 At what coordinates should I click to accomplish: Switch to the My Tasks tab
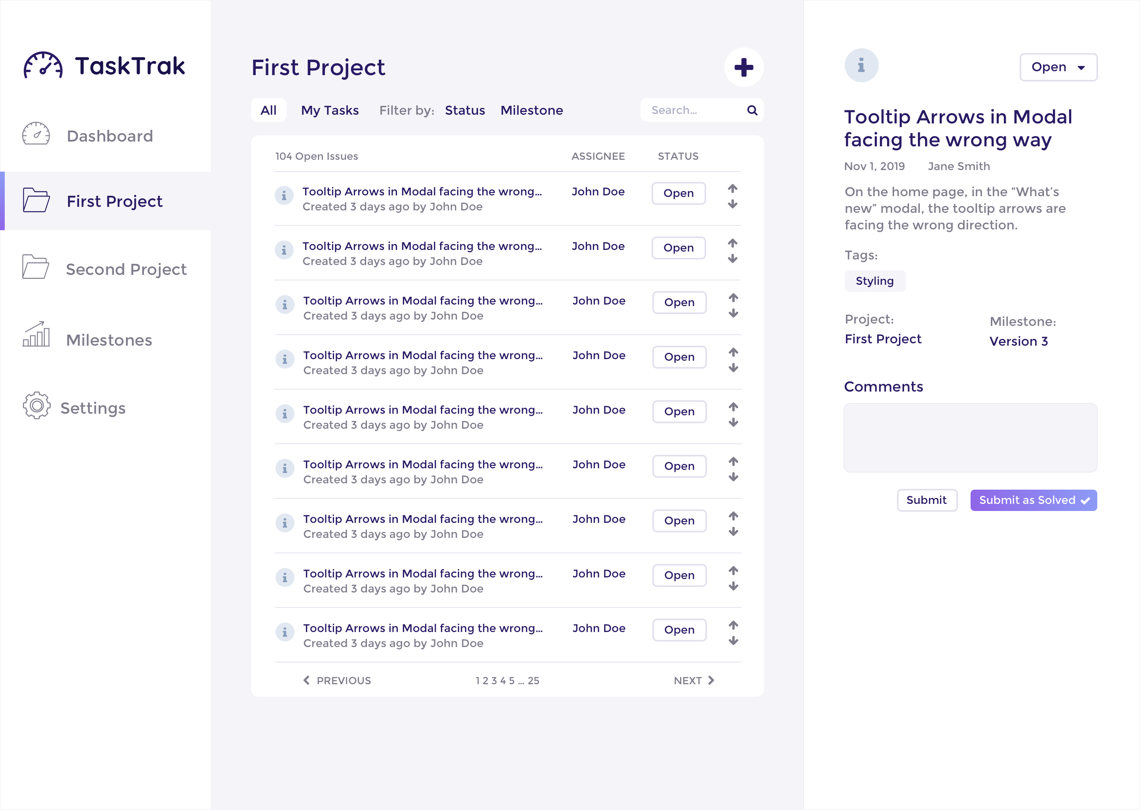pos(329,110)
